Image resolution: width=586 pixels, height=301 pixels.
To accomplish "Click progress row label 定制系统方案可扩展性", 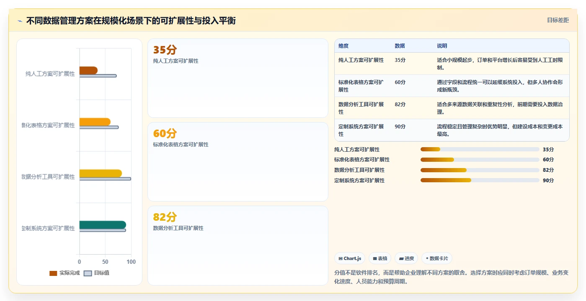I will pyautogui.click(x=359, y=181).
